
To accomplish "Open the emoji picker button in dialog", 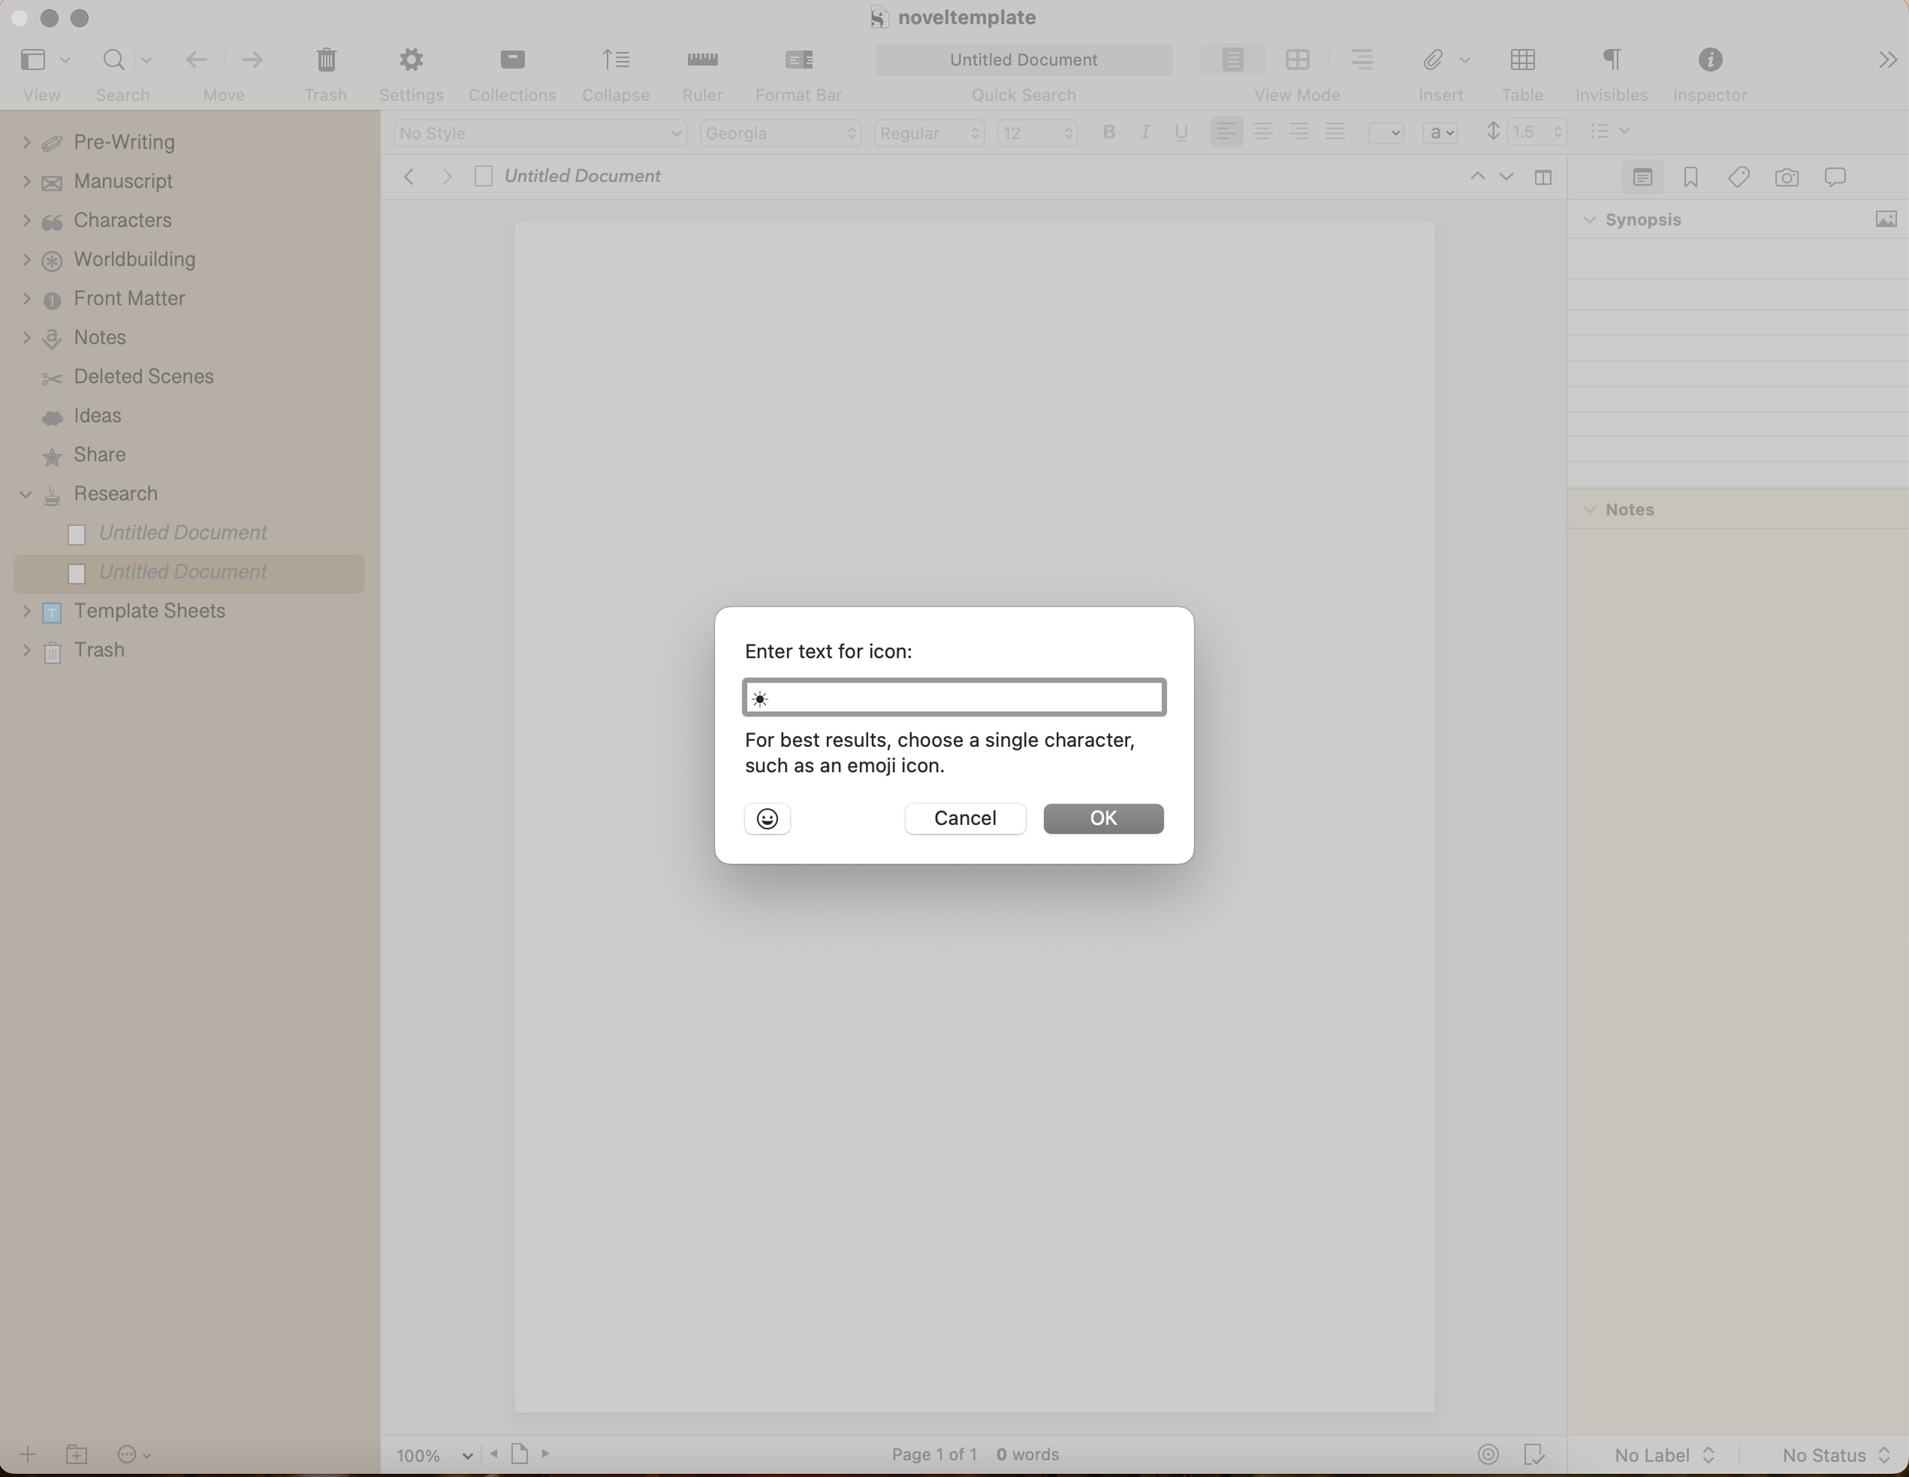I will (767, 818).
